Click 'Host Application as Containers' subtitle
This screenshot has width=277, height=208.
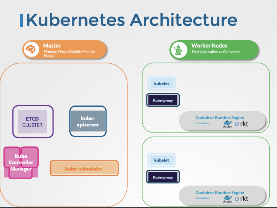(x=216, y=52)
